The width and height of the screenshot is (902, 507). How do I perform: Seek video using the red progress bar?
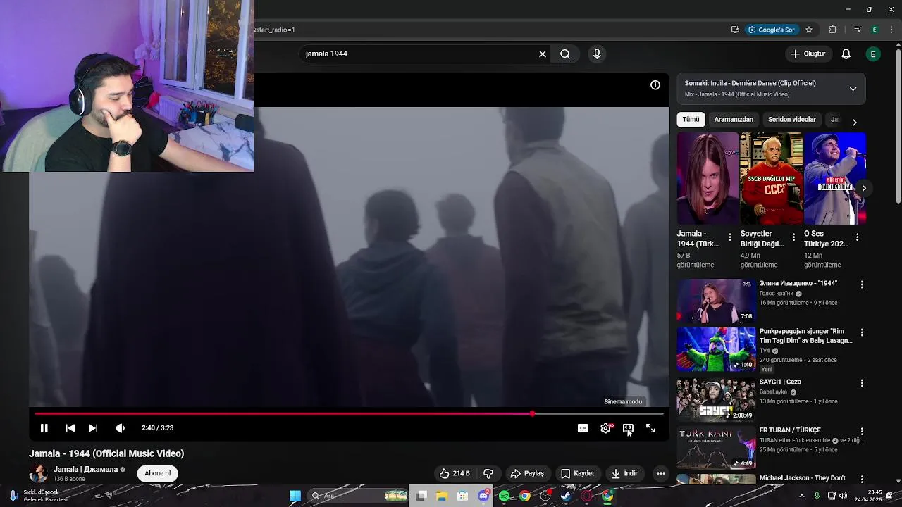coord(349,414)
